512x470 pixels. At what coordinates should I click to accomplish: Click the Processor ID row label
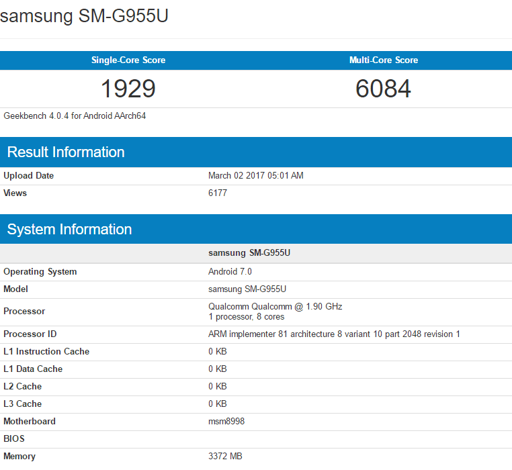click(x=30, y=334)
